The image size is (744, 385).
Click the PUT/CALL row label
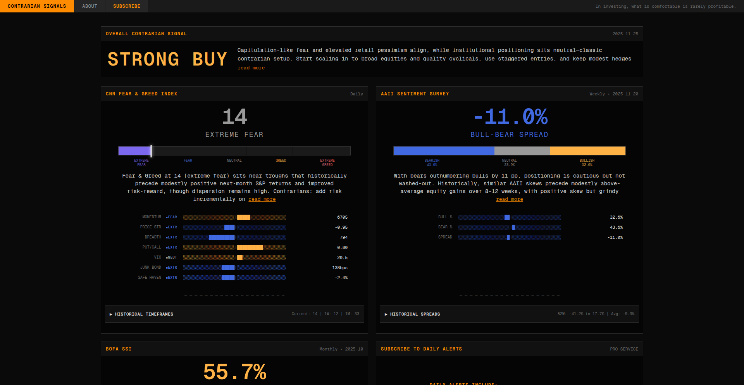pyautogui.click(x=152, y=247)
